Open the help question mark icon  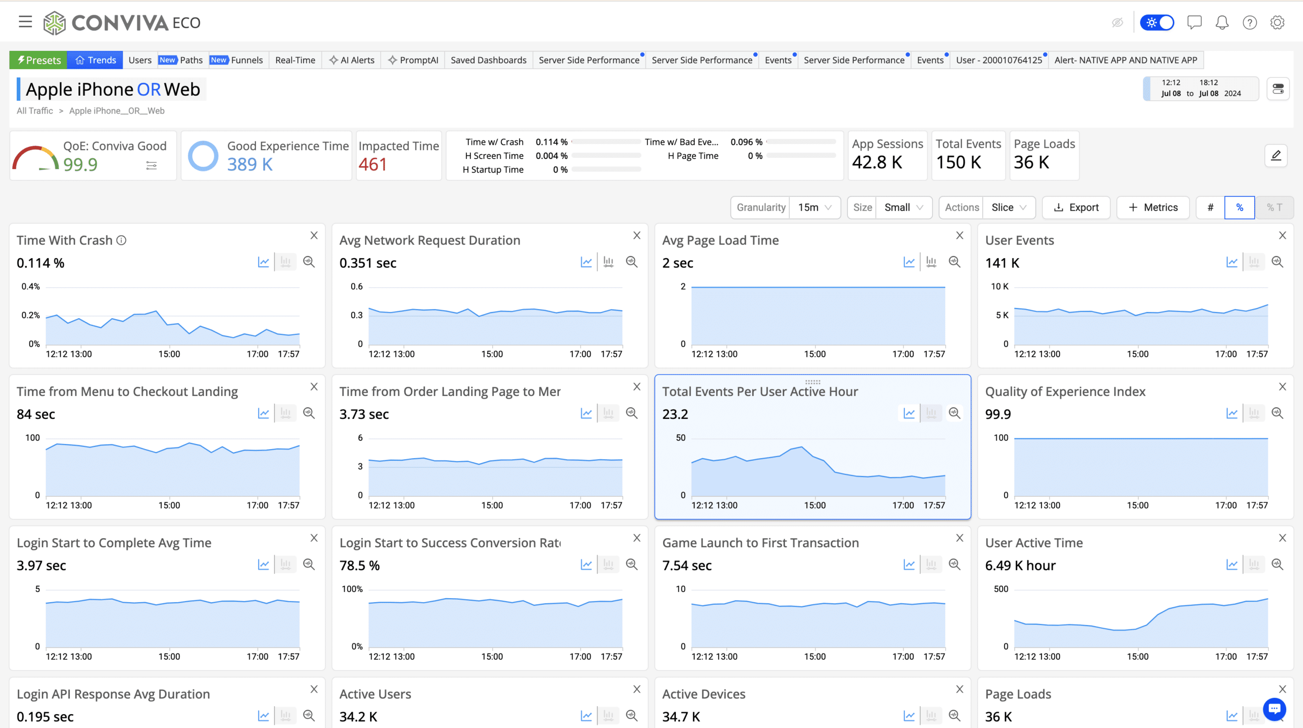1250,22
